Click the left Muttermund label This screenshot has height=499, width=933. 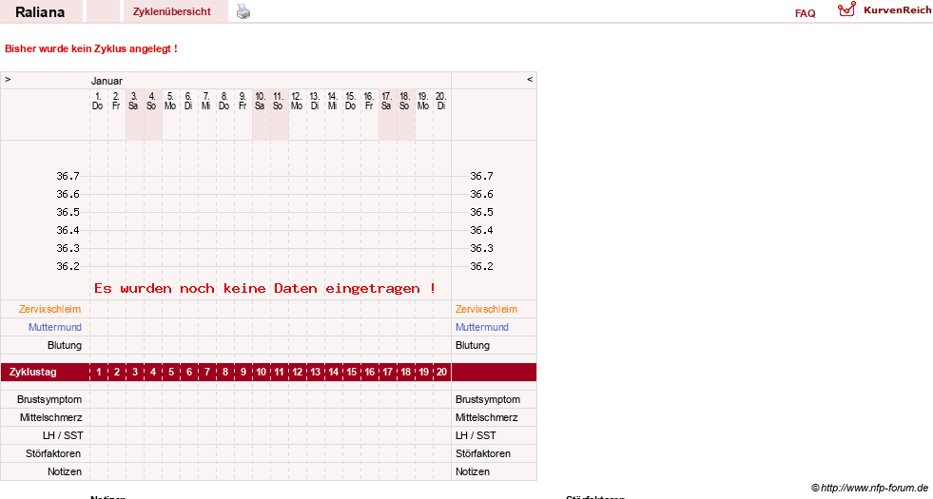point(55,327)
